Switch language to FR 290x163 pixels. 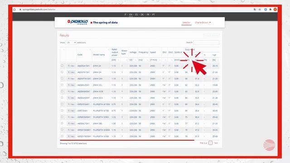click(x=148, y=14)
